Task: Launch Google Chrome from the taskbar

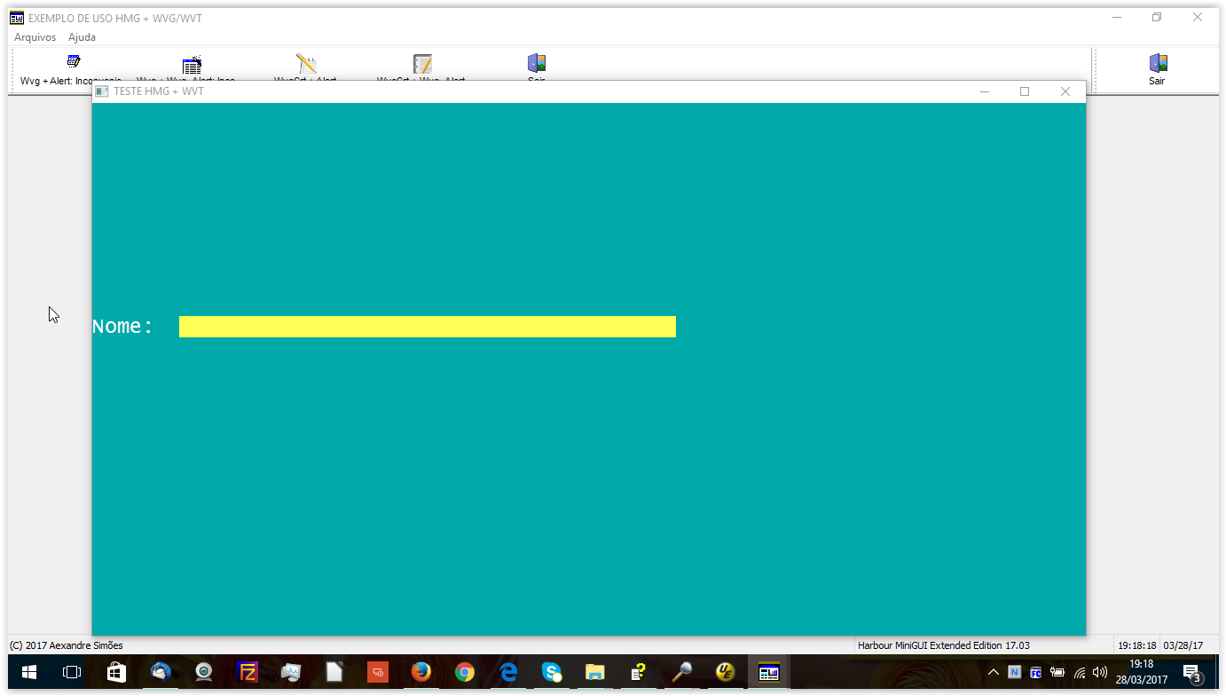Action: [465, 673]
